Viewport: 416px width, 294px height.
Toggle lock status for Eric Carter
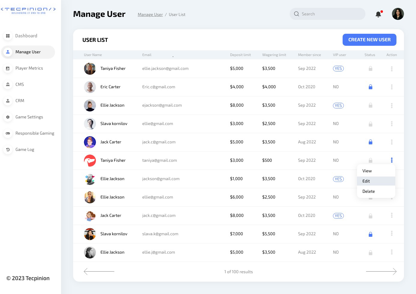point(370,87)
